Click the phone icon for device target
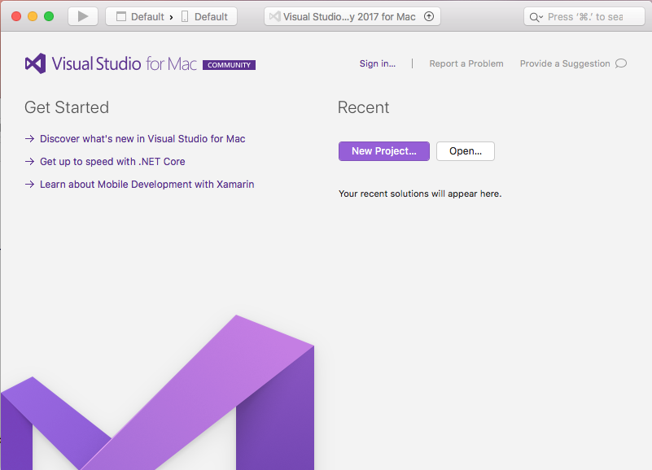The image size is (652, 470). 185,16
